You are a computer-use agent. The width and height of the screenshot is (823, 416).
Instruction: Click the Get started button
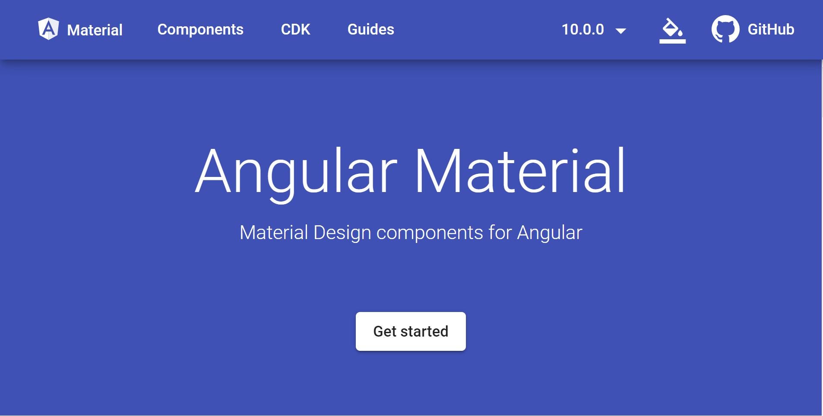pos(411,331)
